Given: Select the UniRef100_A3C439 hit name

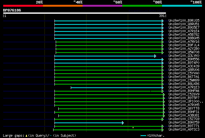Looking at the screenshot, I should 184,66.
